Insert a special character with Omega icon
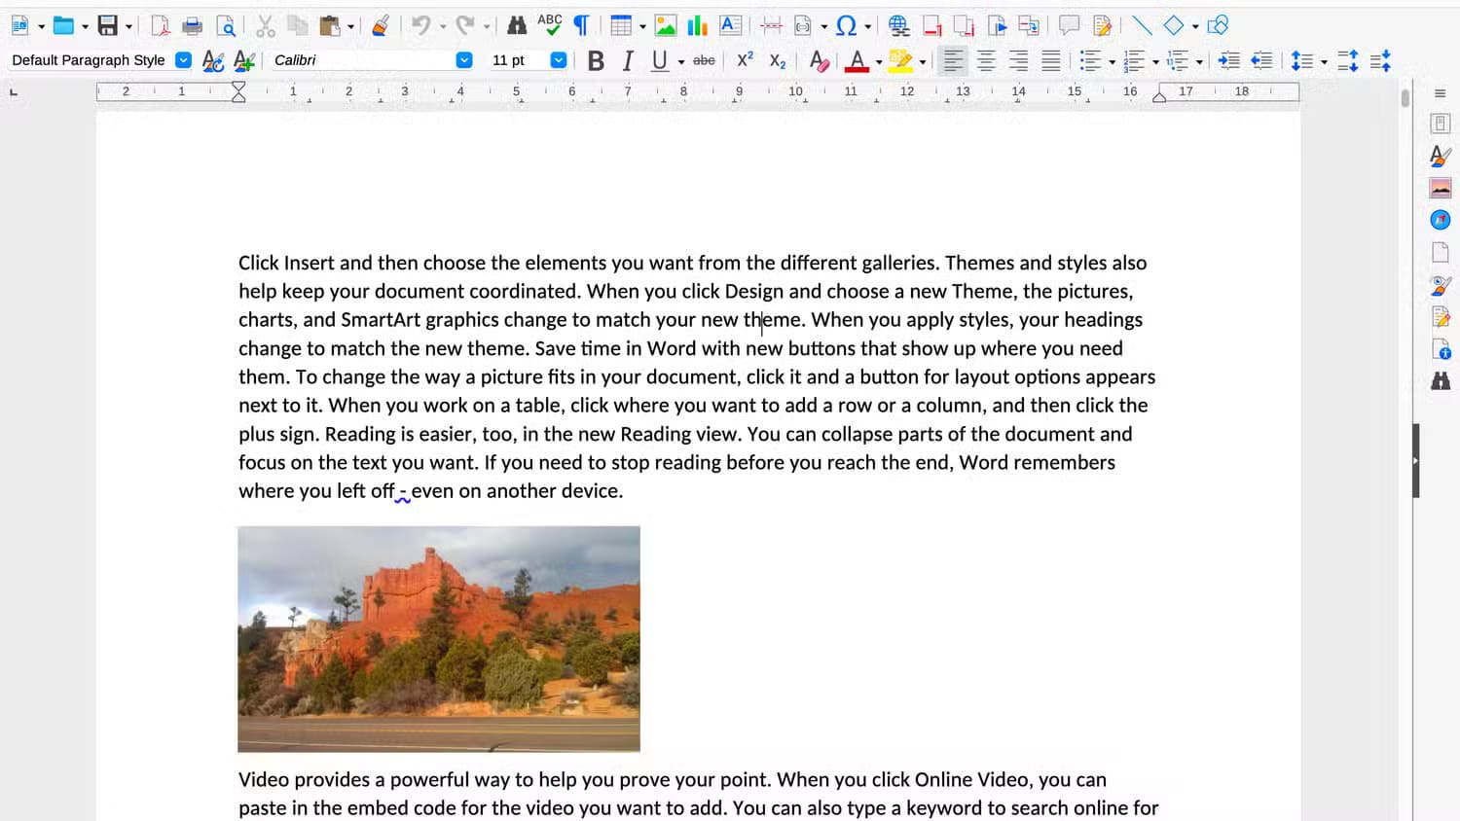The width and height of the screenshot is (1460, 821). pyautogui.click(x=846, y=26)
